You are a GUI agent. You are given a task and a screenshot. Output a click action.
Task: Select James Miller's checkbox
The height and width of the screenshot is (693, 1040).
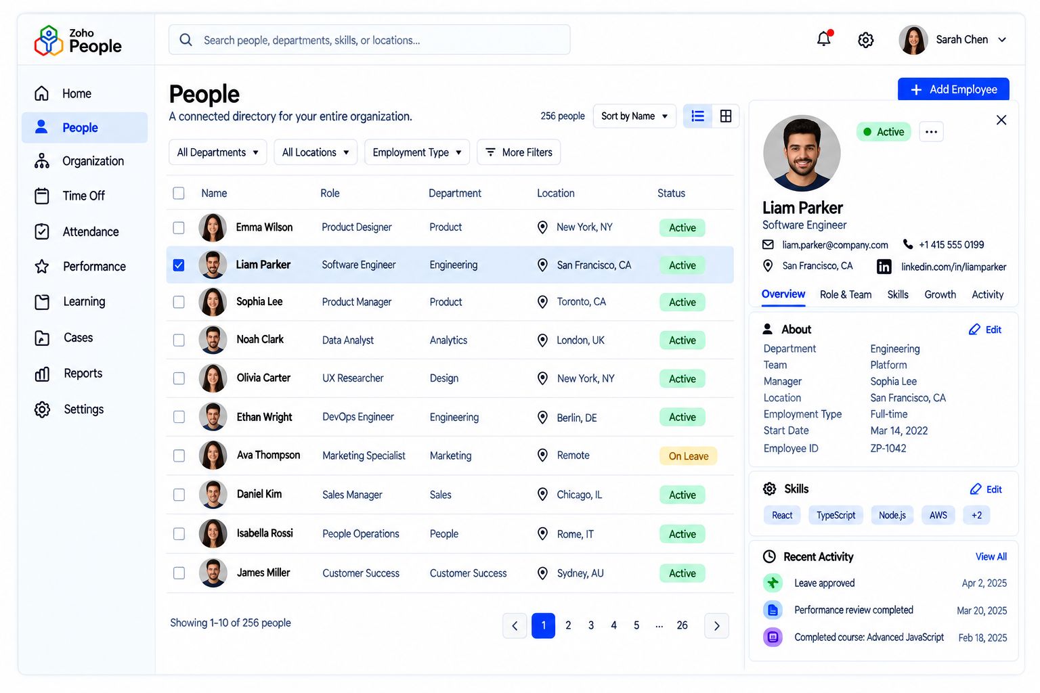[179, 573]
